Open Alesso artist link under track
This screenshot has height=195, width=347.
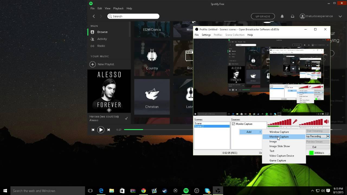pyautogui.click(x=94, y=120)
